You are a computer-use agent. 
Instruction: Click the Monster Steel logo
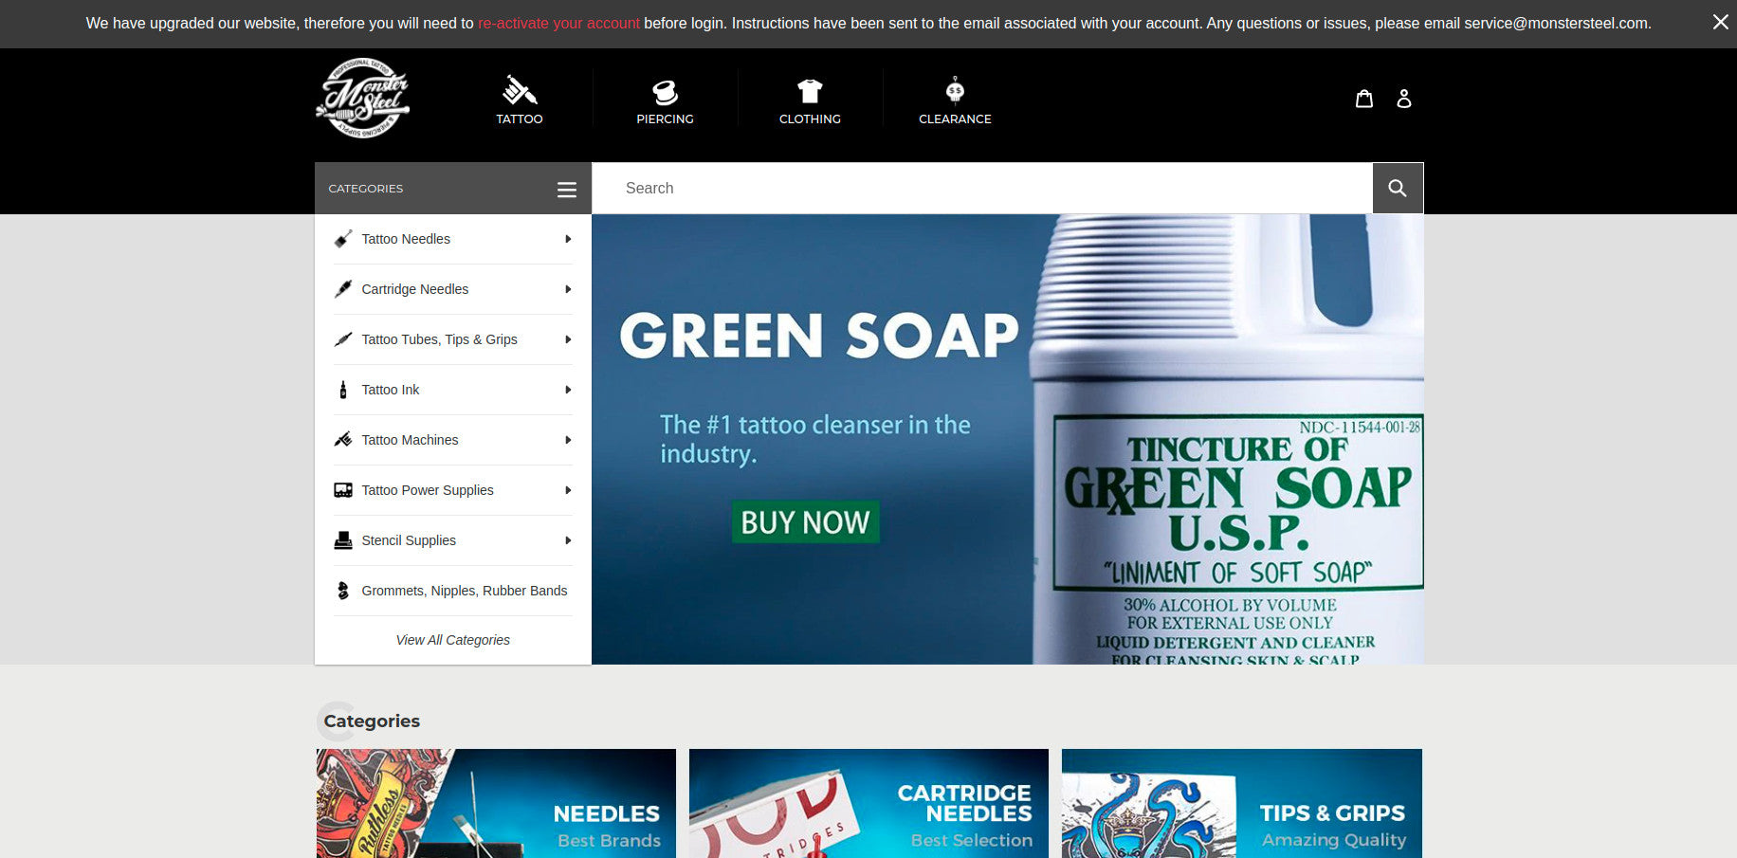362,99
